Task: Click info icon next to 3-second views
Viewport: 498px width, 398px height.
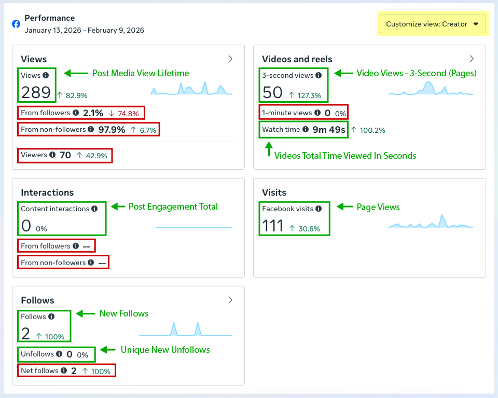Action: click(x=319, y=76)
